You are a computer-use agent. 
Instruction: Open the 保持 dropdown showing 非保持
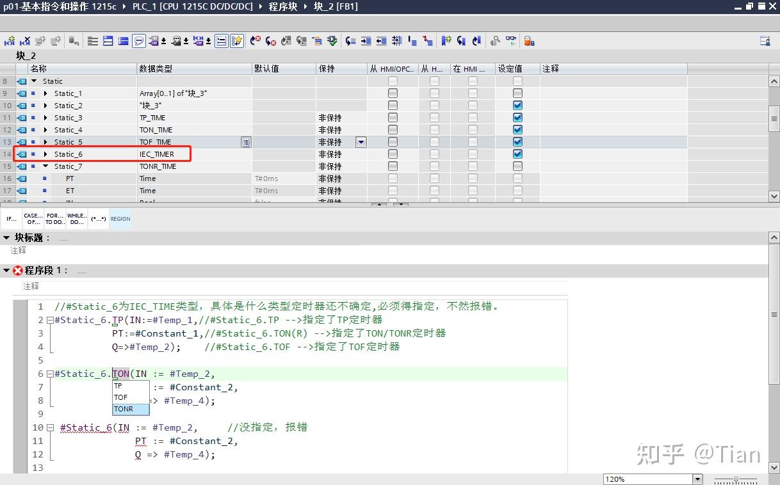click(x=361, y=141)
